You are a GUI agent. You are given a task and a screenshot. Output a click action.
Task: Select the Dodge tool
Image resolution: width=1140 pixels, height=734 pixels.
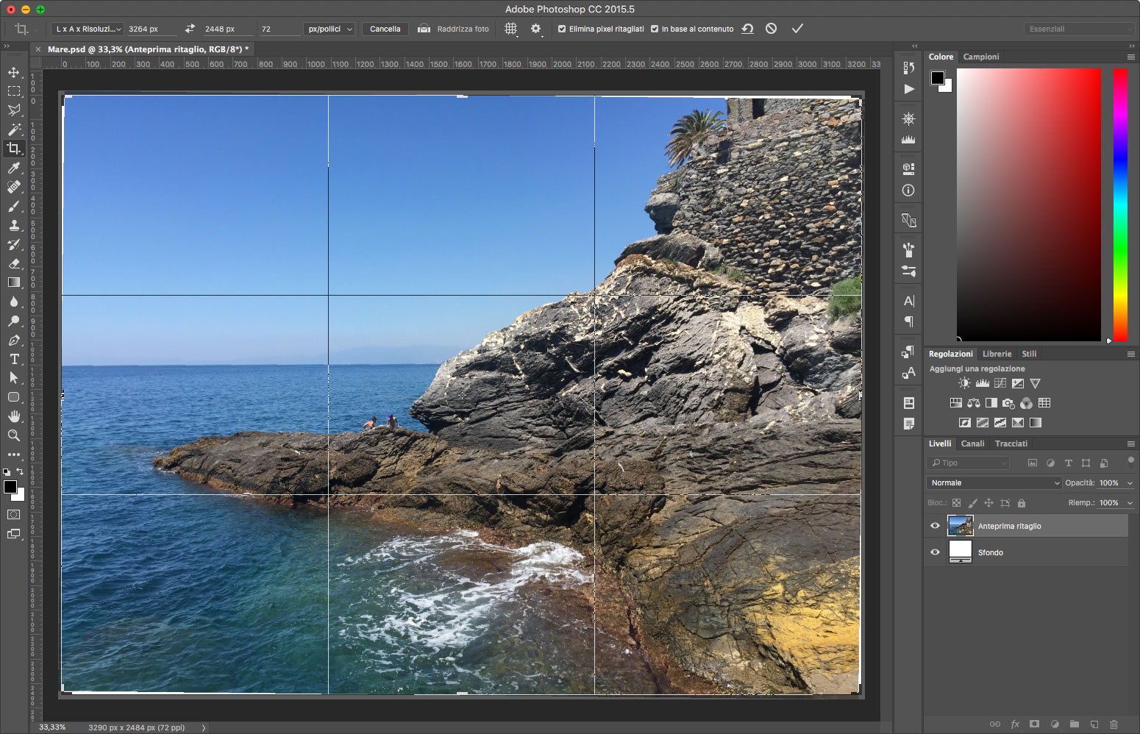(x=14, y=321)
